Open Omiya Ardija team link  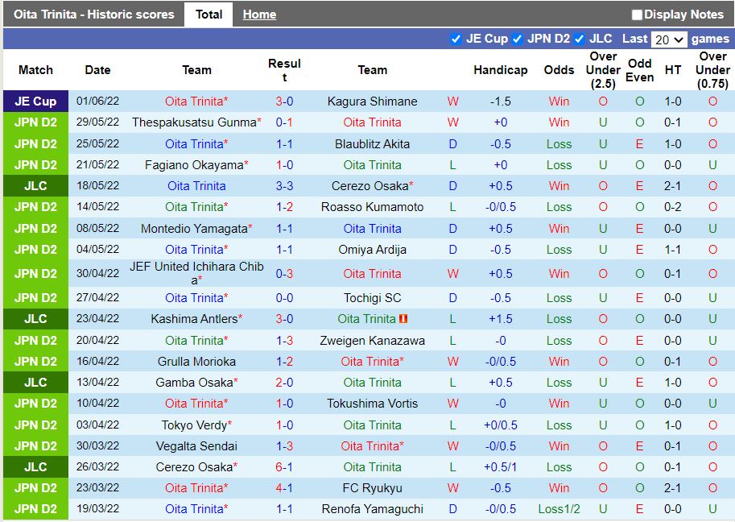pyautogui.click(x=372, y=250)
